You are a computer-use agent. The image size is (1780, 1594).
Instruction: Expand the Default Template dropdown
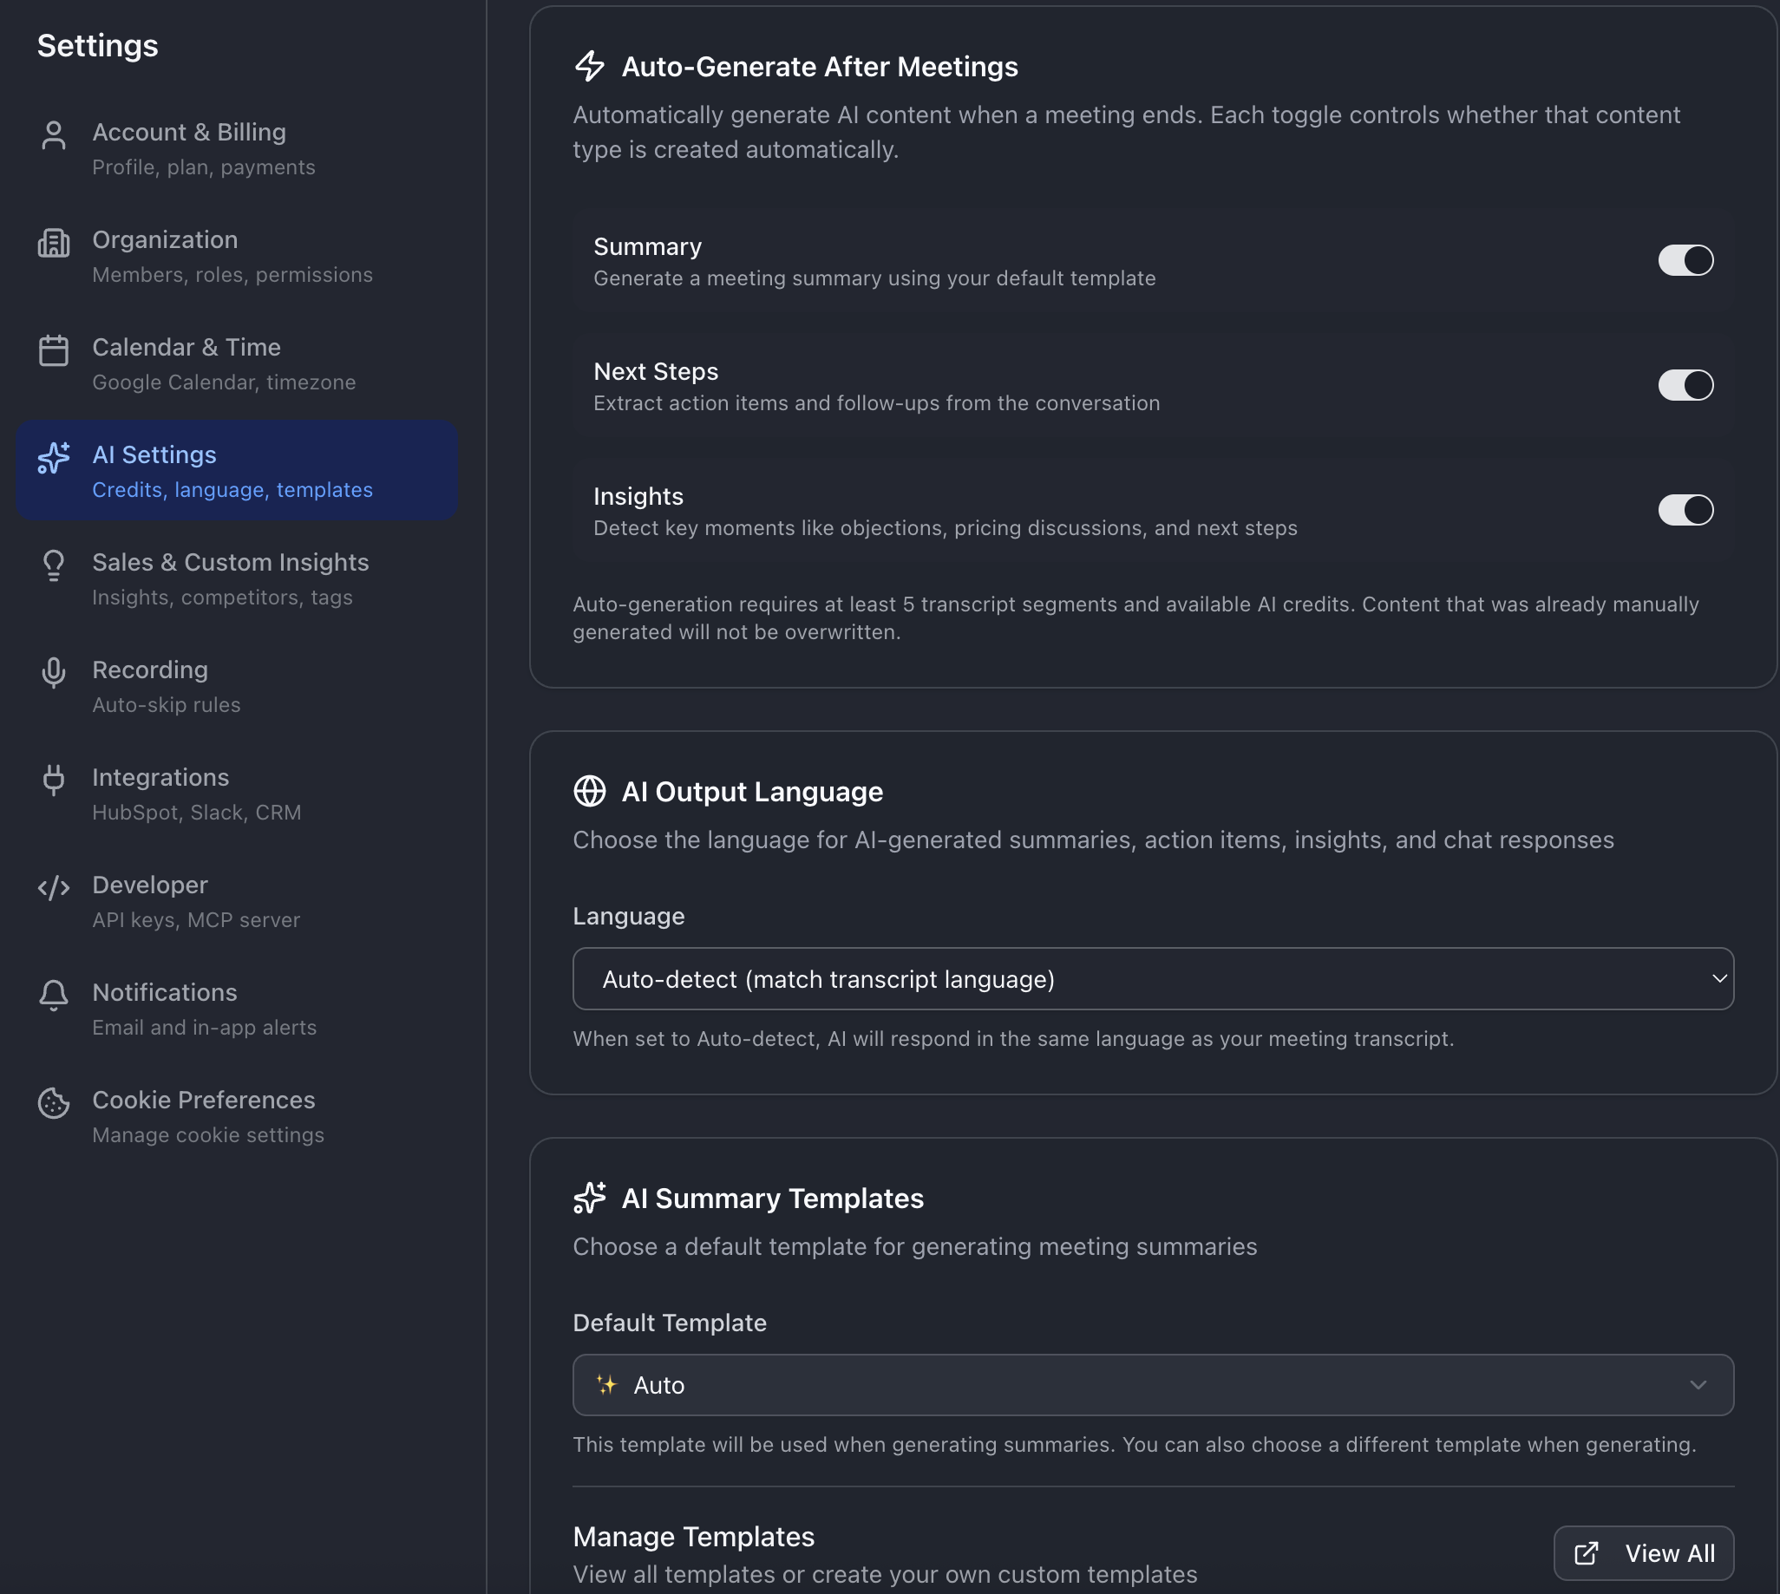click(1152, 1385)
